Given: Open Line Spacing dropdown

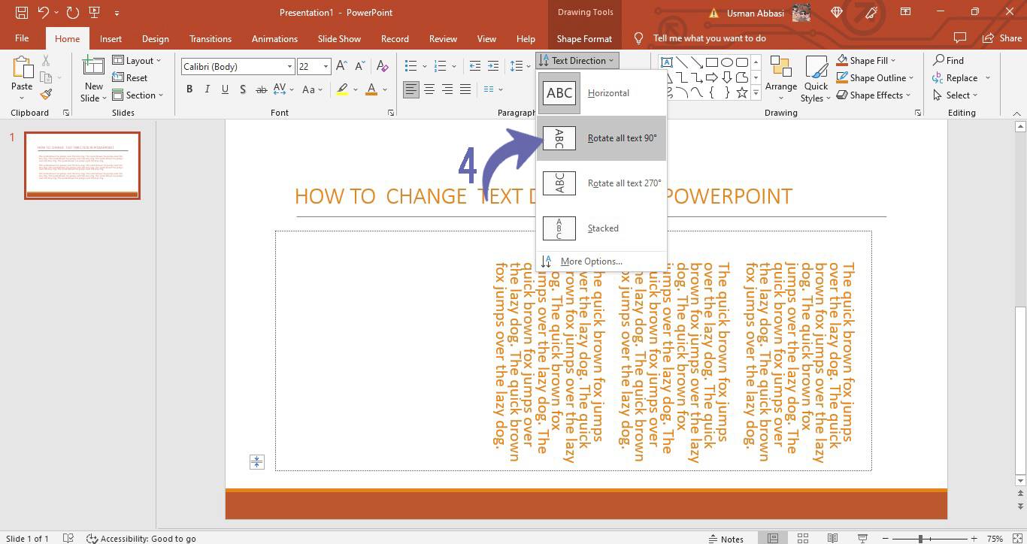Looking at the screenshot, I should click(x=520, y=66).
